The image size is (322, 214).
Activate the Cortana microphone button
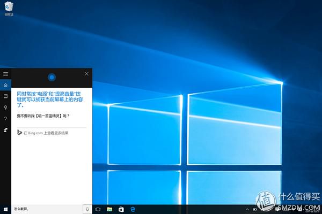[87, 209]
